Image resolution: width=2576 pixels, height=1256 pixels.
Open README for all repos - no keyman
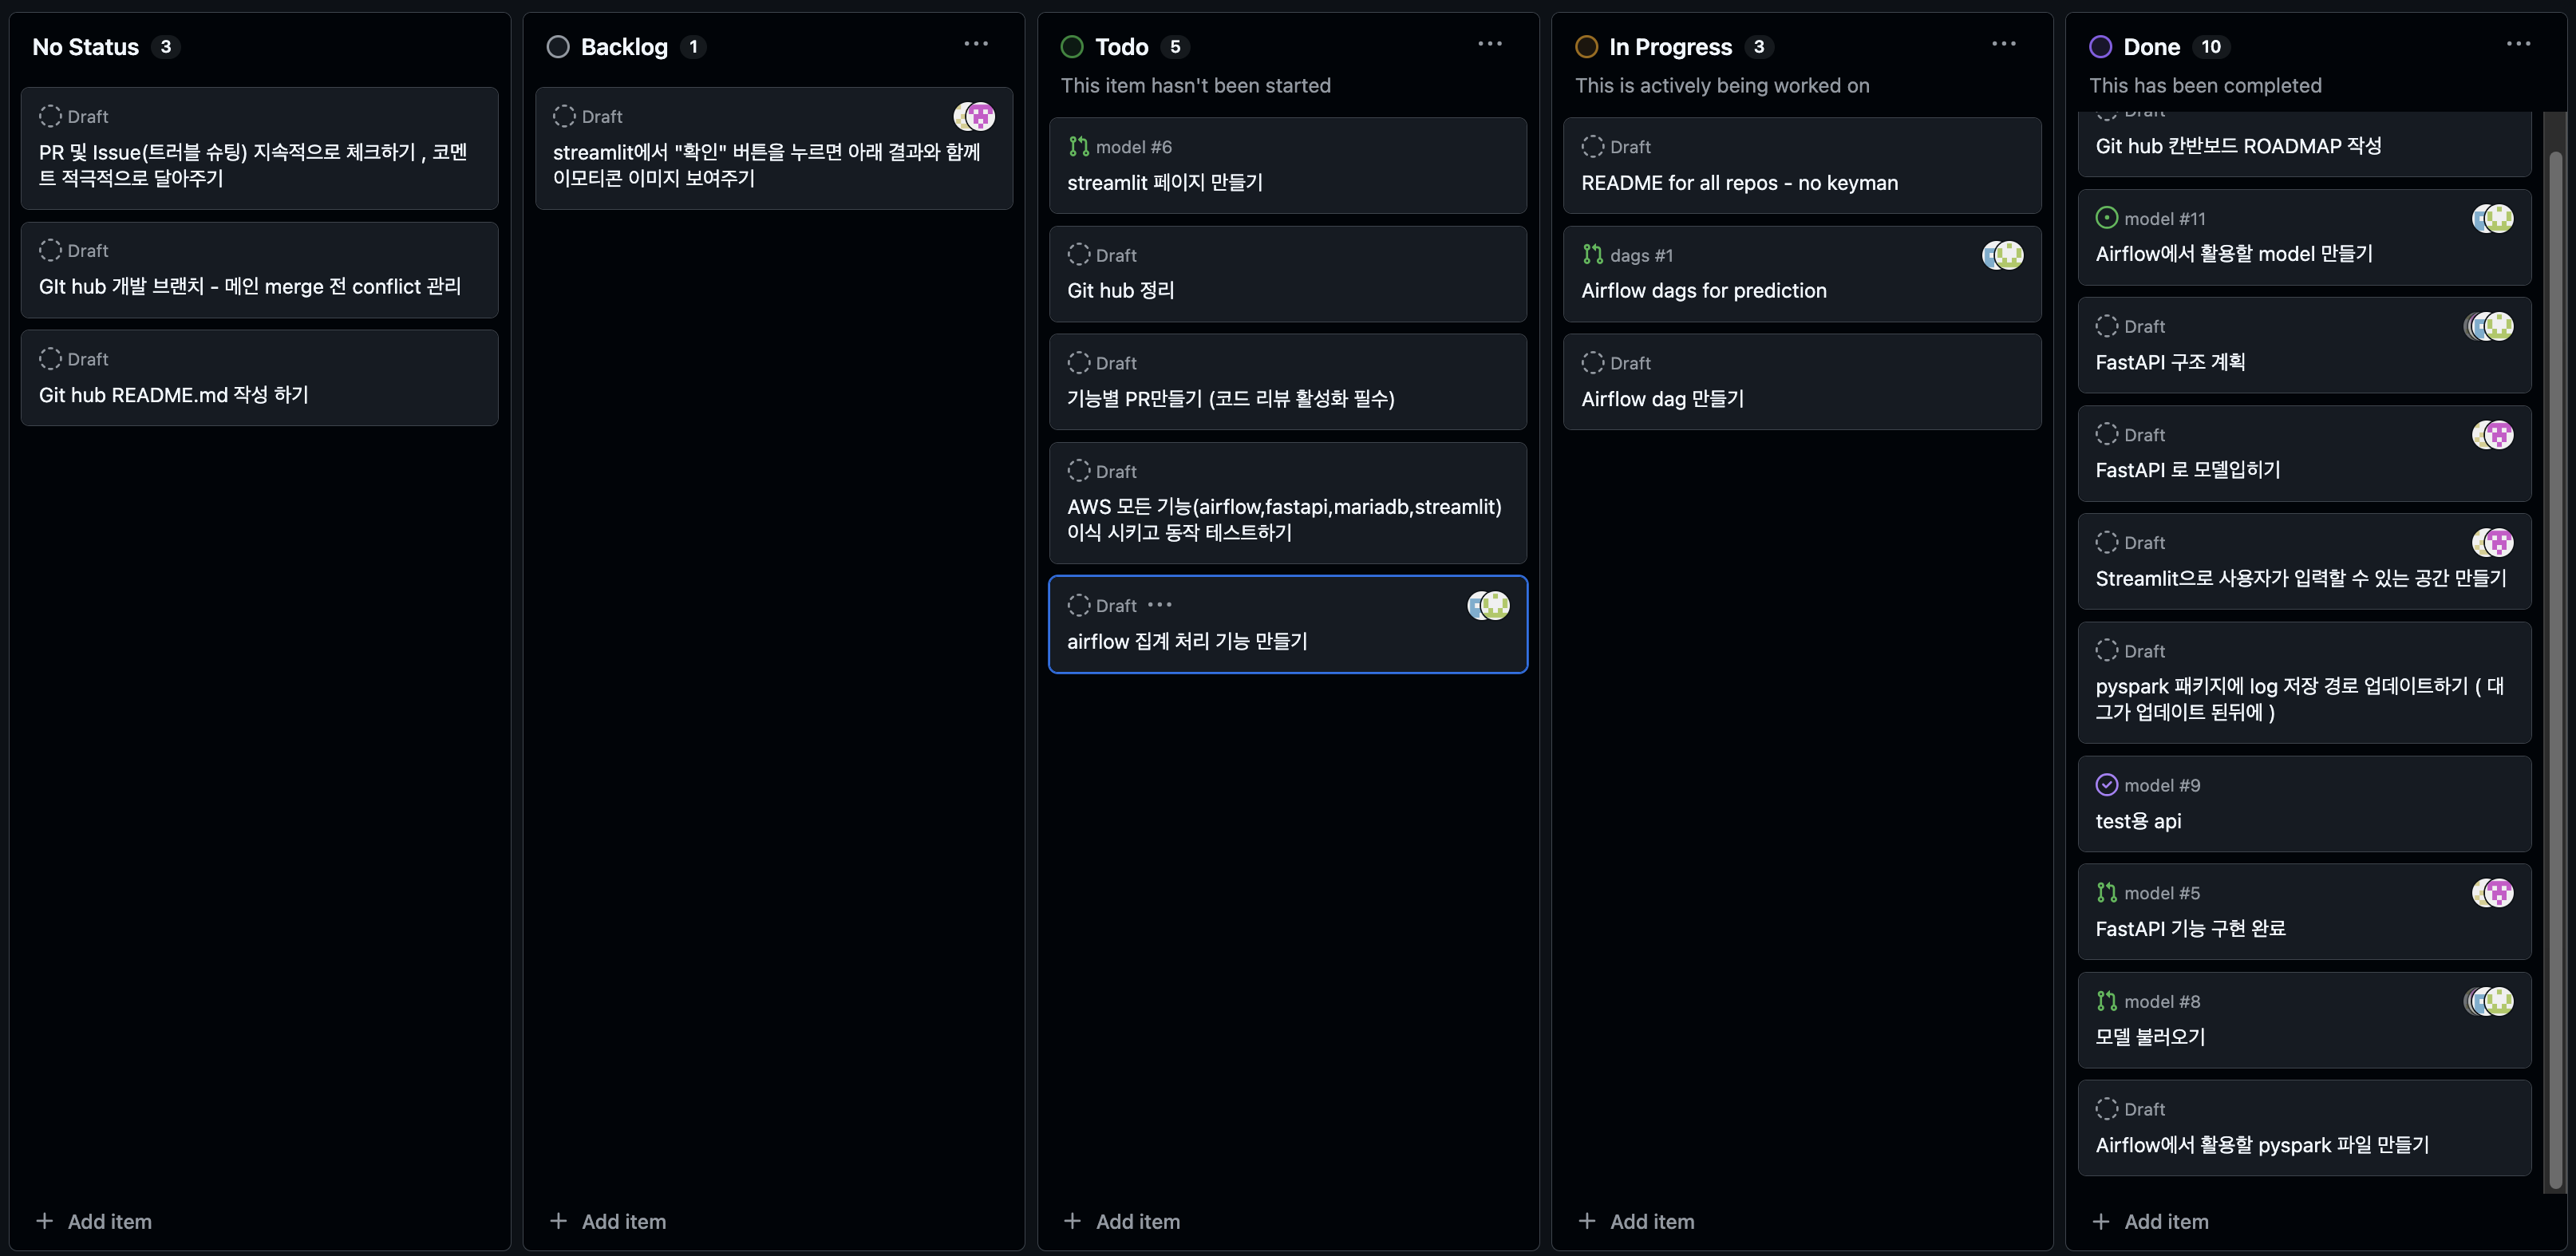pos(1739,183)
